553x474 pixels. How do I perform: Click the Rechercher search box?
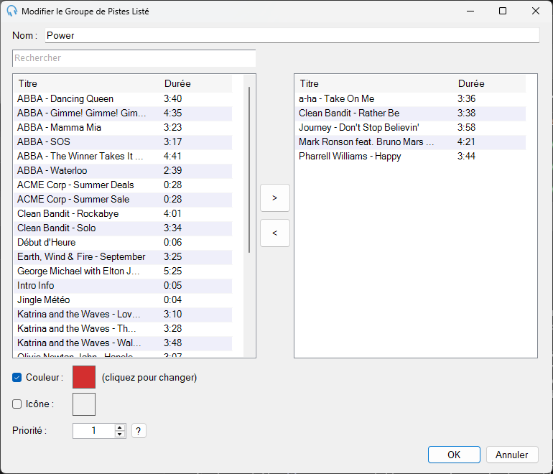tap(134, 58)
